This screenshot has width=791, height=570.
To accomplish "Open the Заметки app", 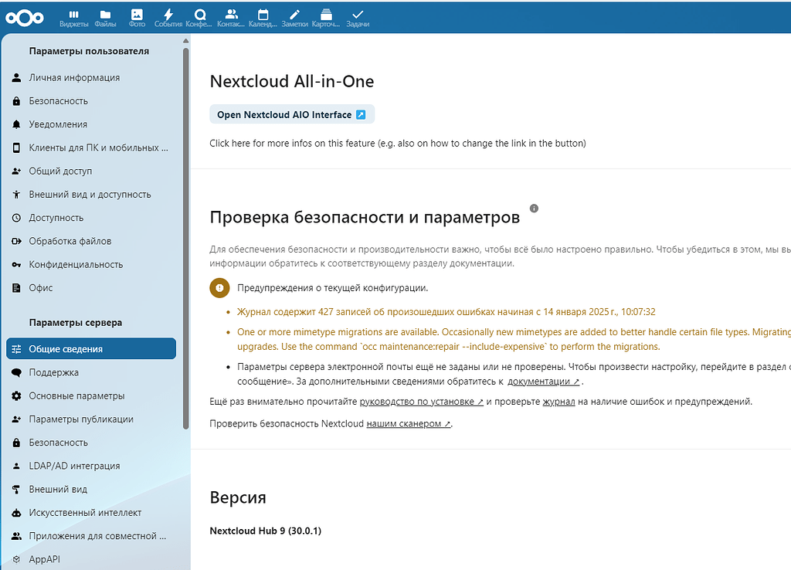I will point(294,17).
